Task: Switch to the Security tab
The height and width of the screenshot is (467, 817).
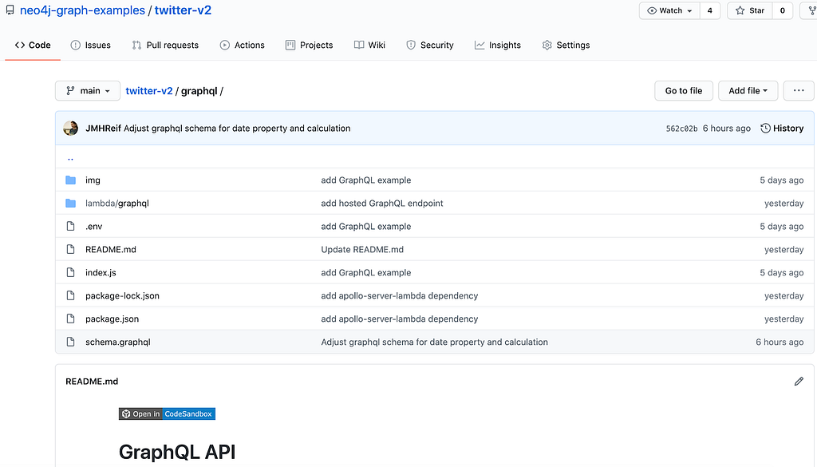Action: pyautogui.click(x=430, y=45)
